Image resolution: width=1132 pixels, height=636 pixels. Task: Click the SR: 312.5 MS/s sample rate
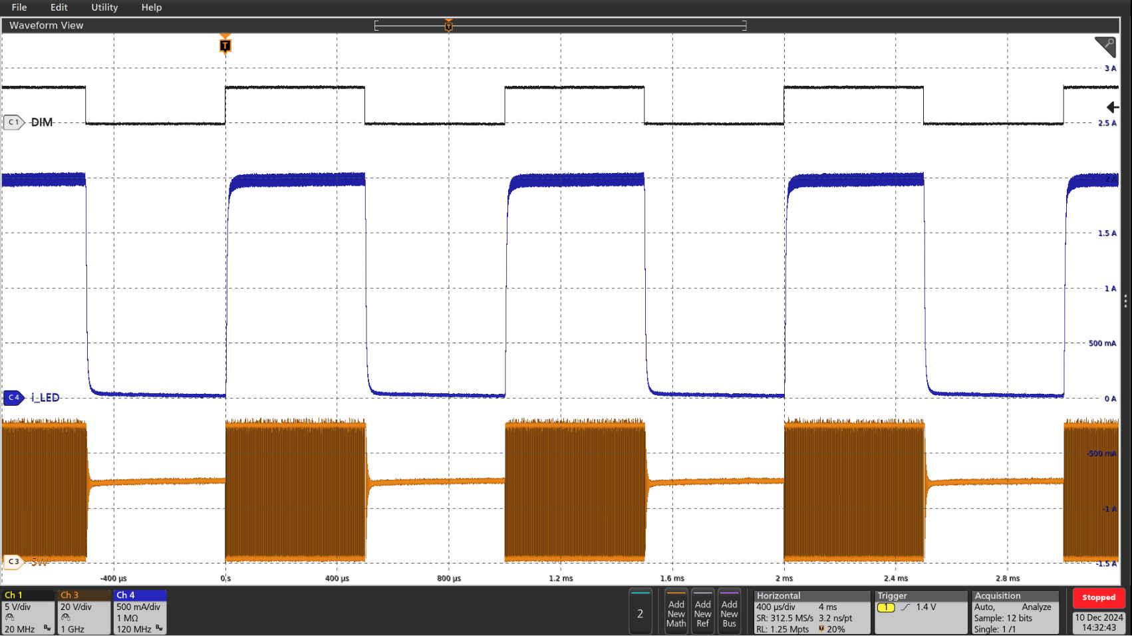click(785, 618)
